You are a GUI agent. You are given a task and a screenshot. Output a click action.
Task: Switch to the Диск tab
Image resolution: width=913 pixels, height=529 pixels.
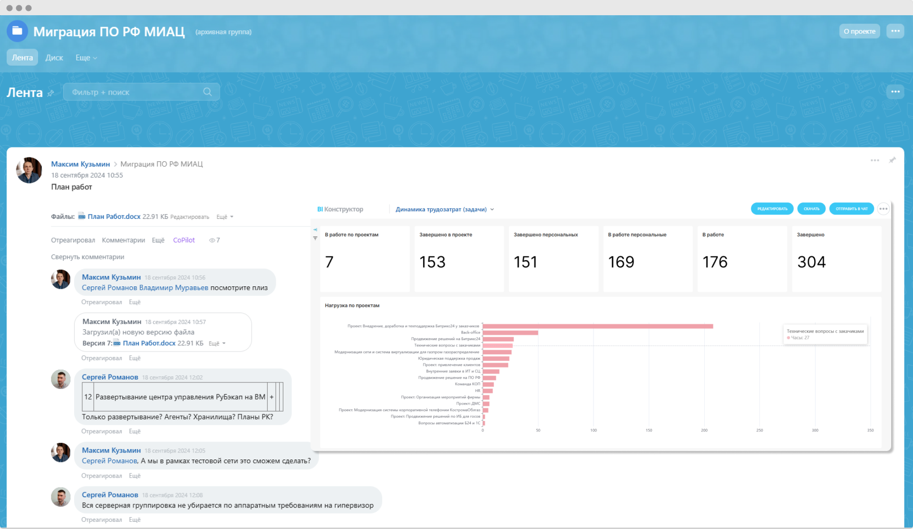[54, 58]
